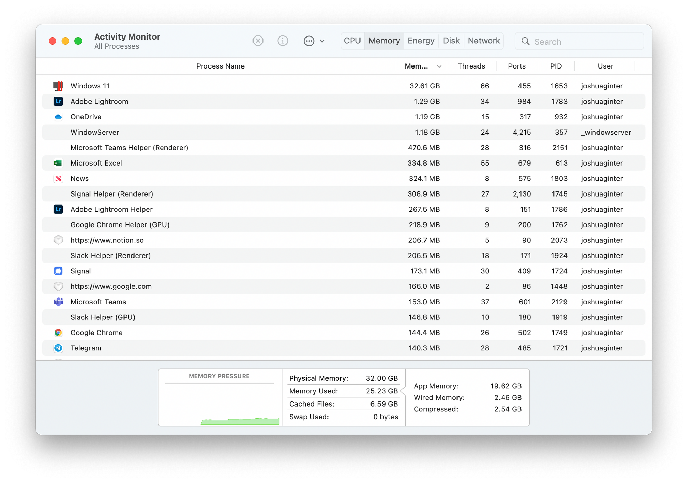Click the 4,215 ports value
688x483 pixels.
pos(522,132)
